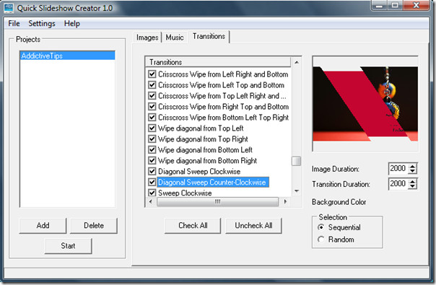Click the transition preview image
The width and height of the screenshot is (436, 285).
point(365,104)
